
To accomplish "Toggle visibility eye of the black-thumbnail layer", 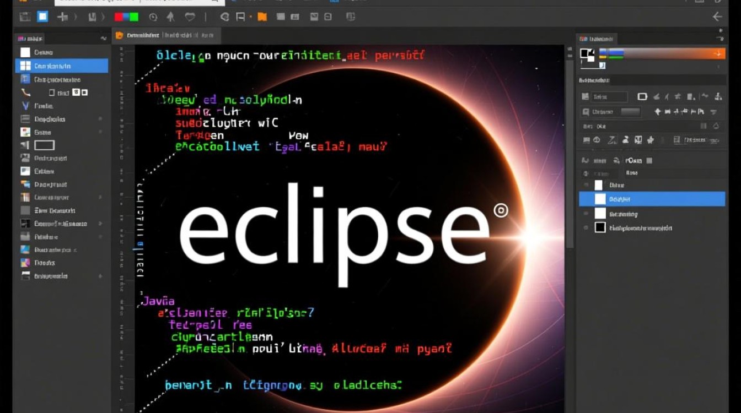I will coord(585,227).
